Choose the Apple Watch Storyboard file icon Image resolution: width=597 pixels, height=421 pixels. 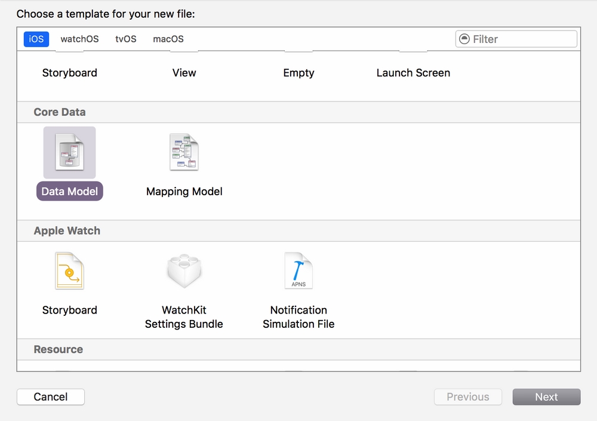pos(69,271)
